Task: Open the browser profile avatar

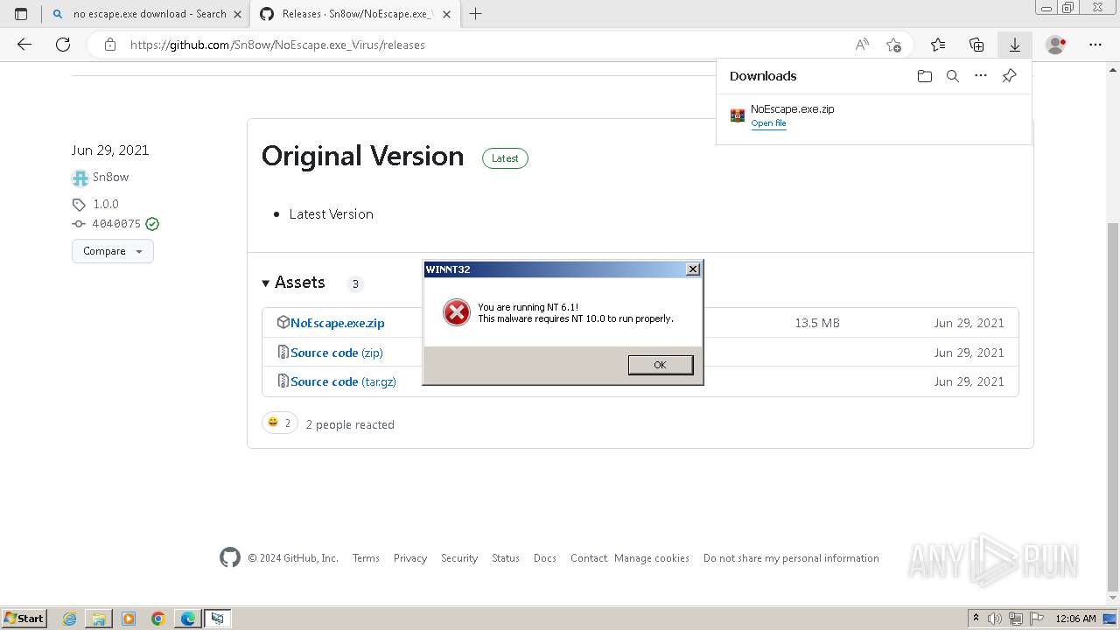Action: pyautogui.click(x=1056, y=45)
